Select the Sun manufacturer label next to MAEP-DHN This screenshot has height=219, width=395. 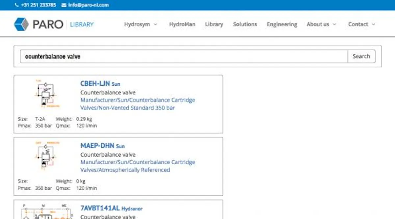click(x=120, y=146)
